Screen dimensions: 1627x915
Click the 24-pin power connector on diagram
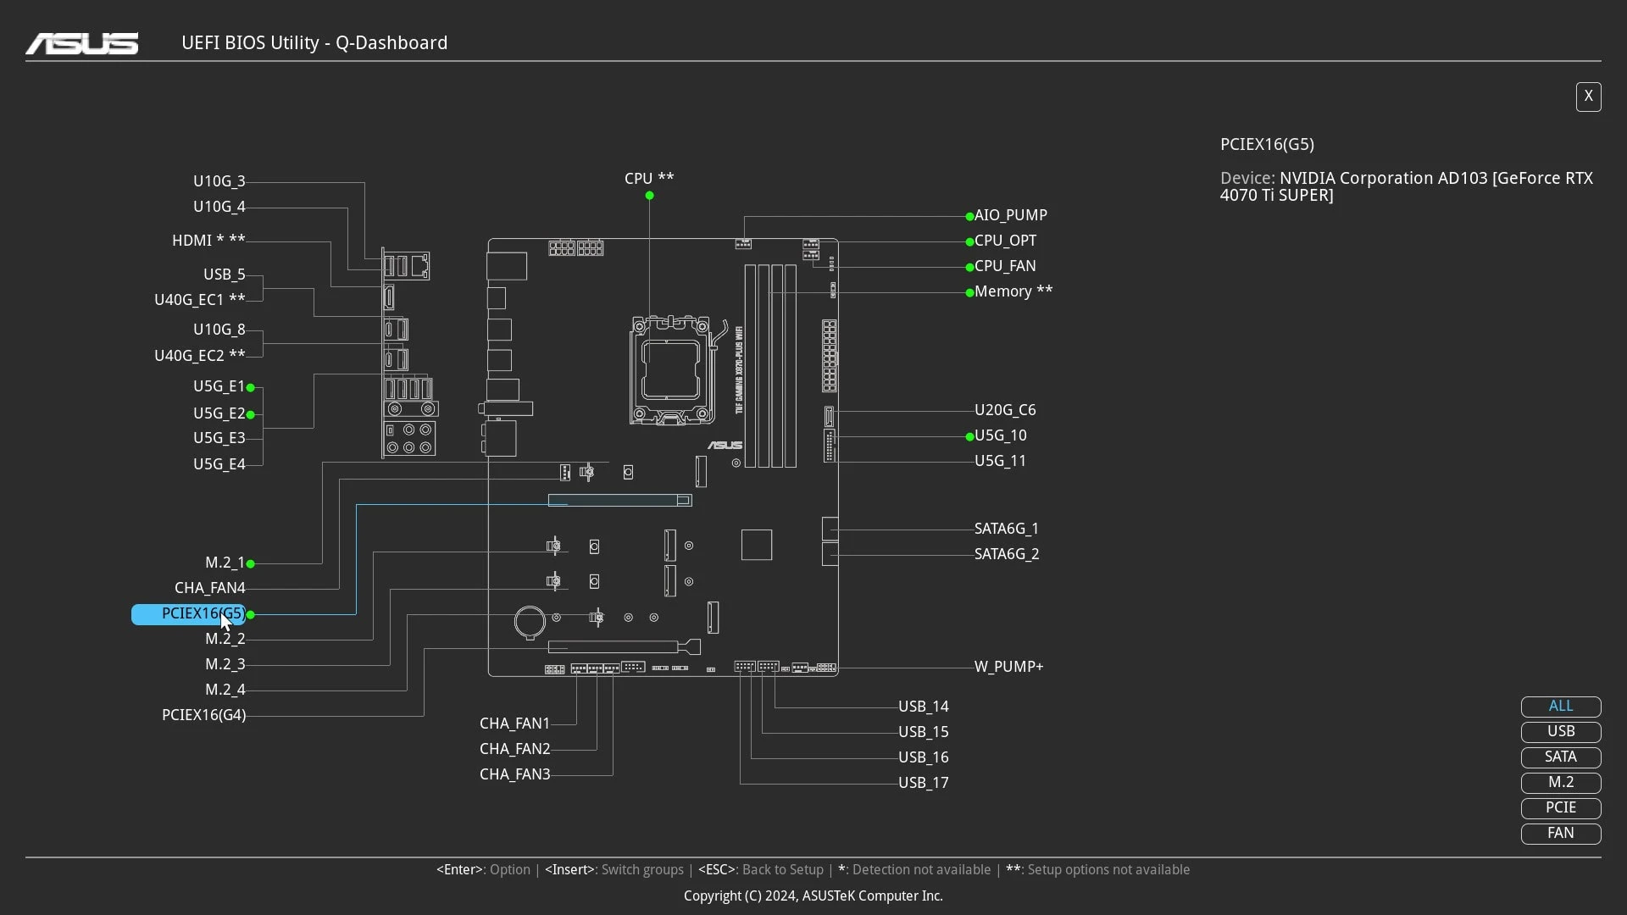pos(830,356)
